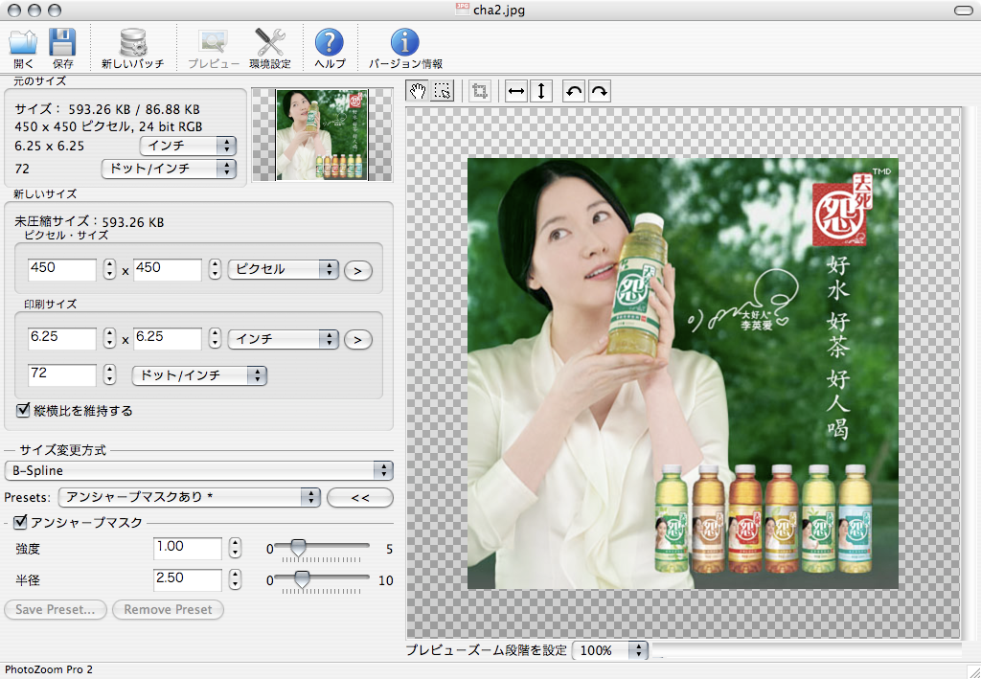Select the hand pan tool
This screenshot has height=679, width=981.
(x=418, y=91)
